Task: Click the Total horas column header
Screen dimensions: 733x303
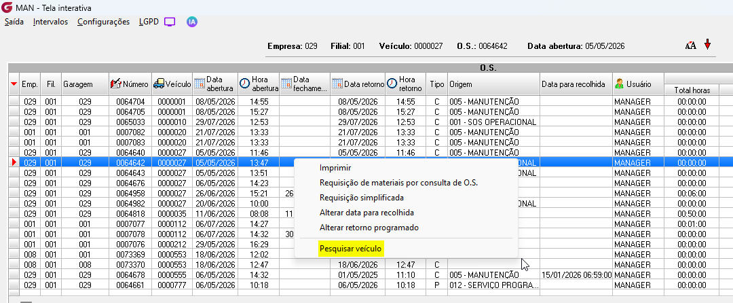Action: pyautogui.click(x=692, y=90)
